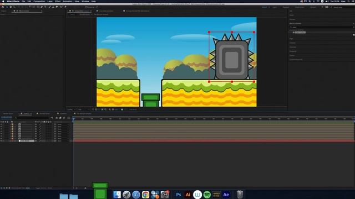The width and height of the screenshot is (355, 199).
Task: Click the selected bottom layer's label color swatch
Action: 12,141
